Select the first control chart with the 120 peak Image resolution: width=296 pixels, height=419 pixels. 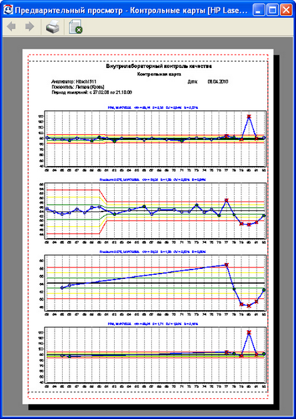156,139
